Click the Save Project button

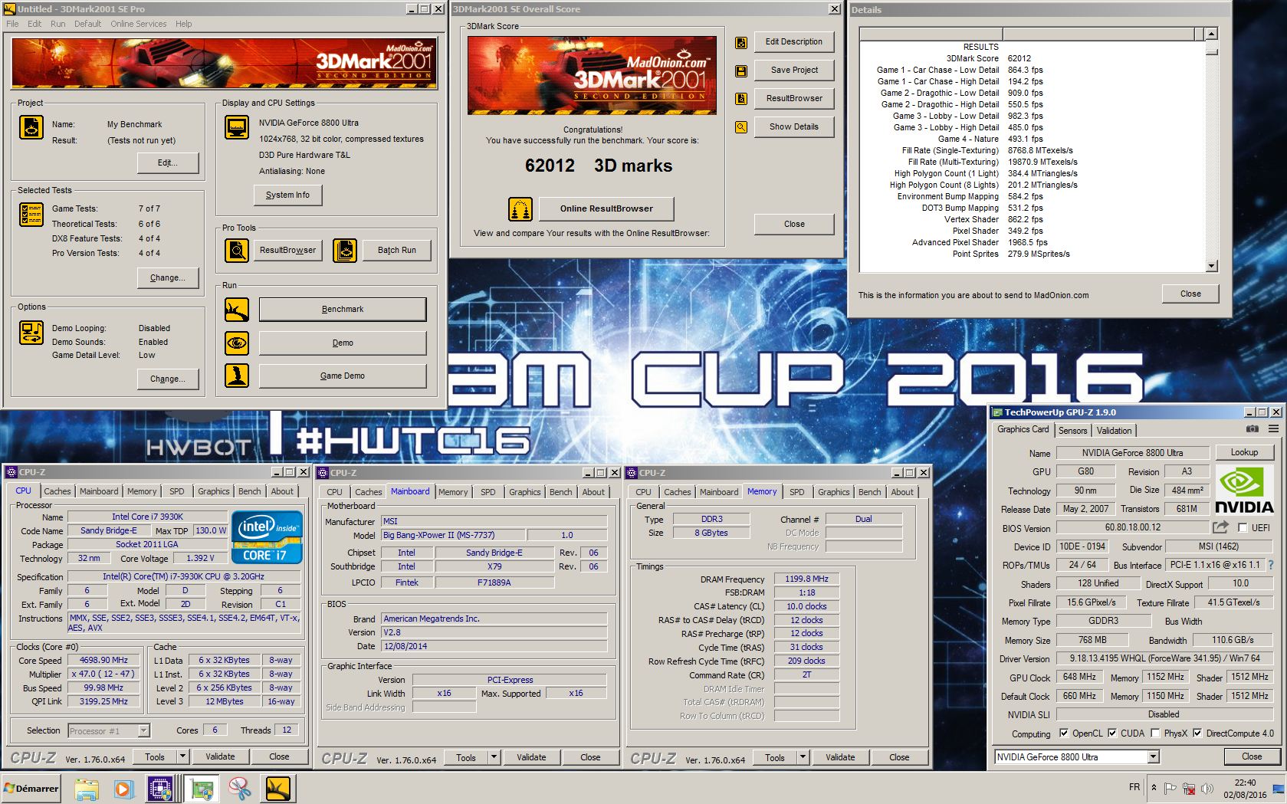794,70
